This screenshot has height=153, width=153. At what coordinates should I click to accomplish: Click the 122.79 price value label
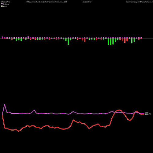[148, 114]
